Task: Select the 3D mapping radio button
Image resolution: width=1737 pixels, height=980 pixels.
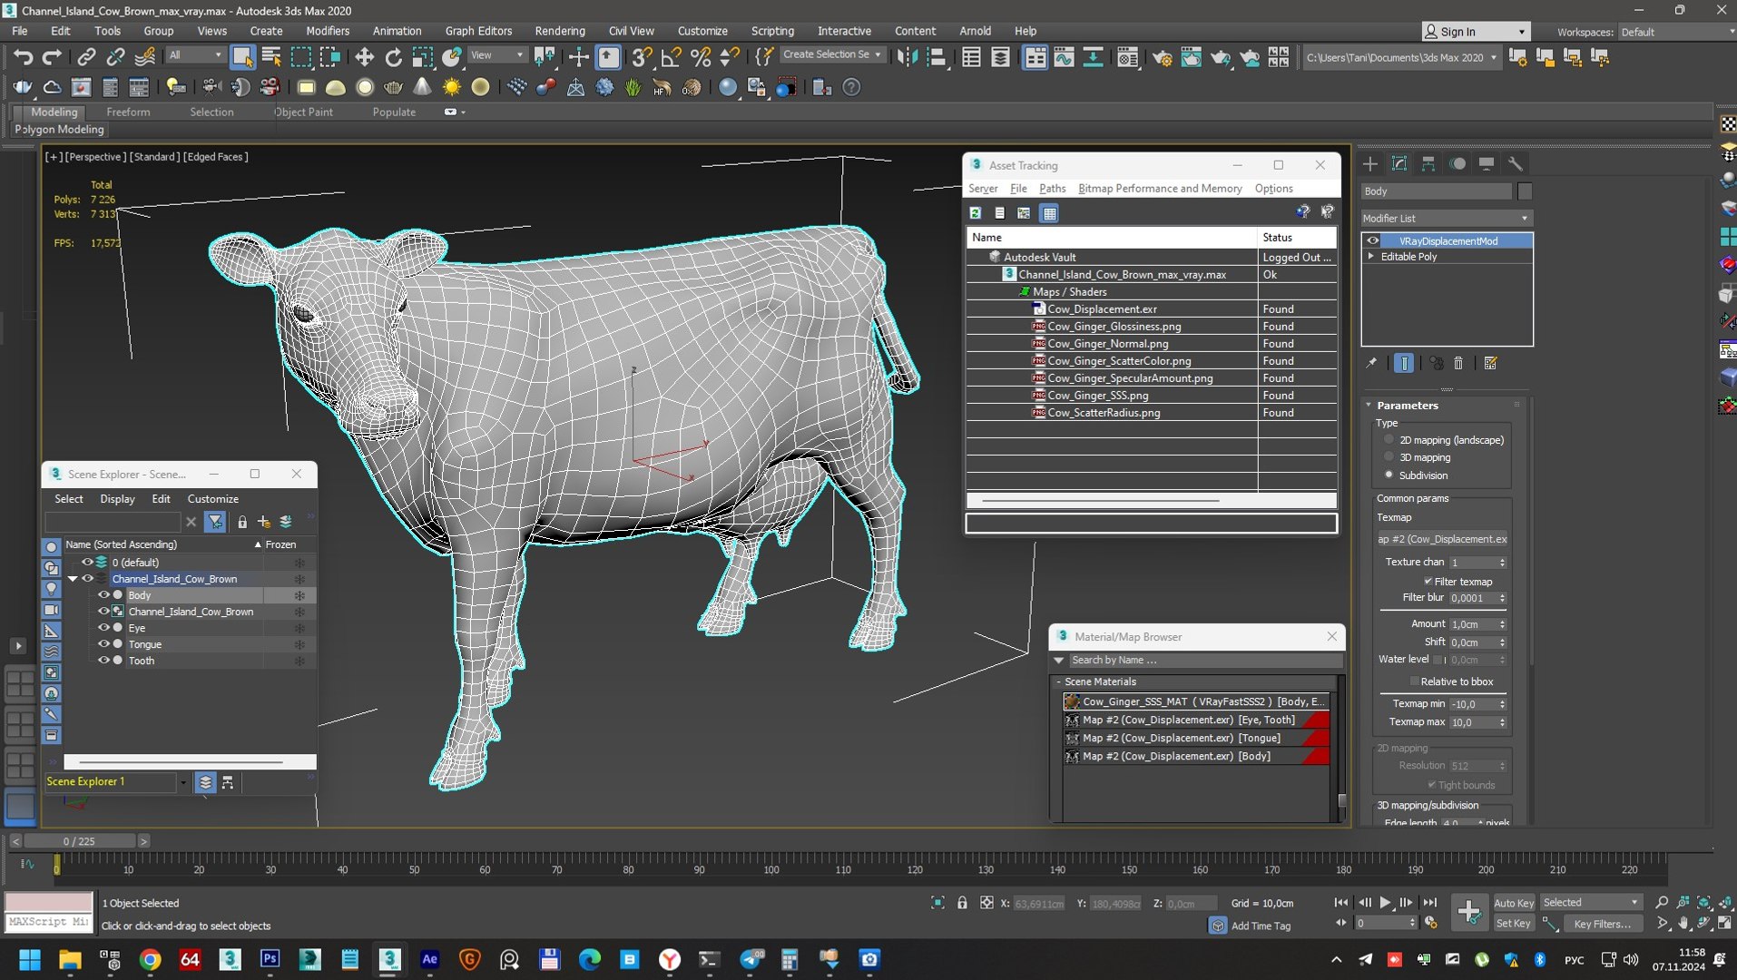Action: coord(1389,457)
